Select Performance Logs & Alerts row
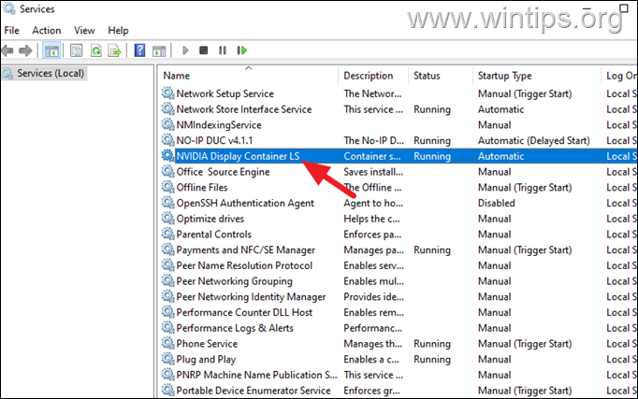 coord(399,328)
